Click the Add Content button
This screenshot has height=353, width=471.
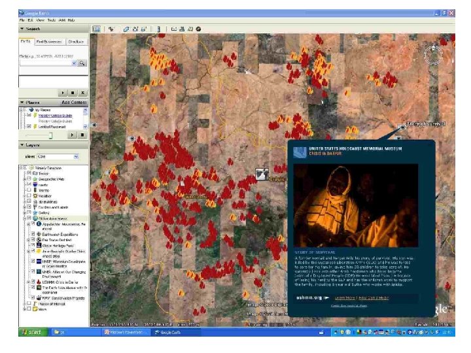click(x=74, y=103)
